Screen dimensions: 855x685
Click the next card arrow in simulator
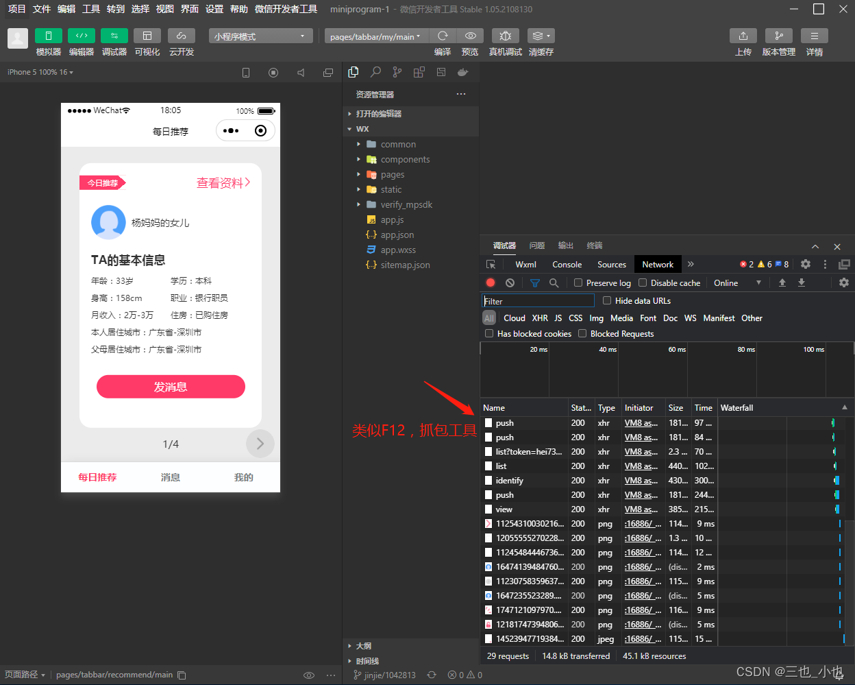coord(260,444)
